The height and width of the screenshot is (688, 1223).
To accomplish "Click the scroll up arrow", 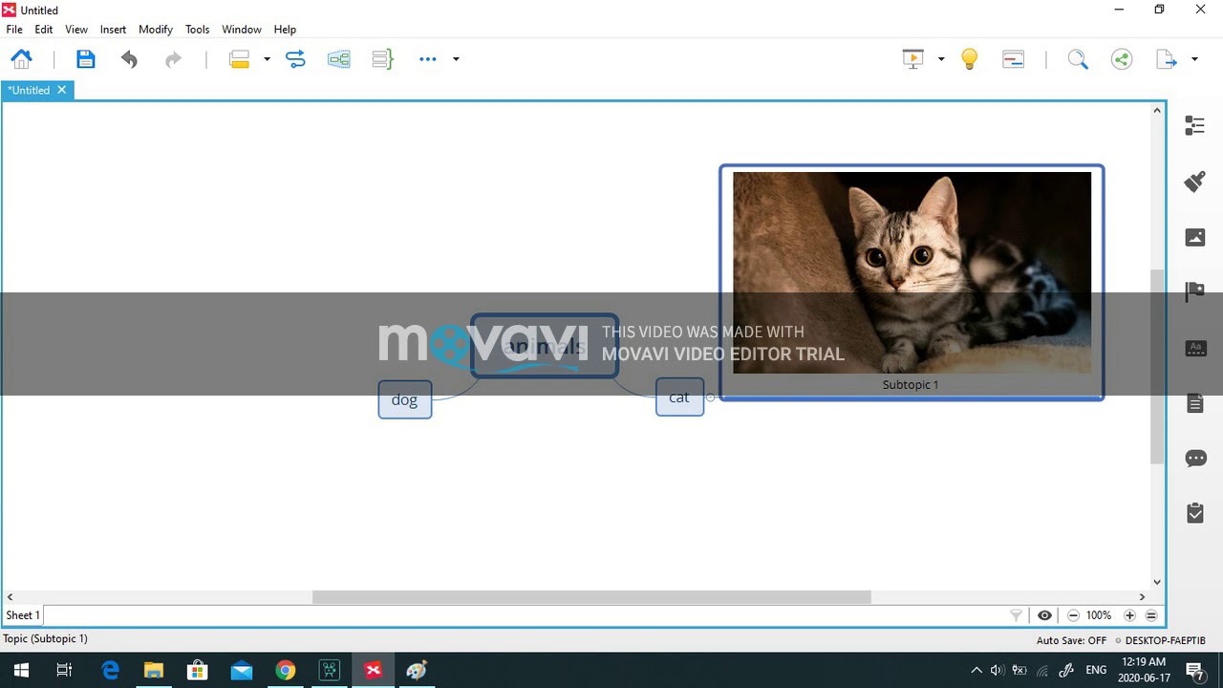I will [x=1157, y=111].
